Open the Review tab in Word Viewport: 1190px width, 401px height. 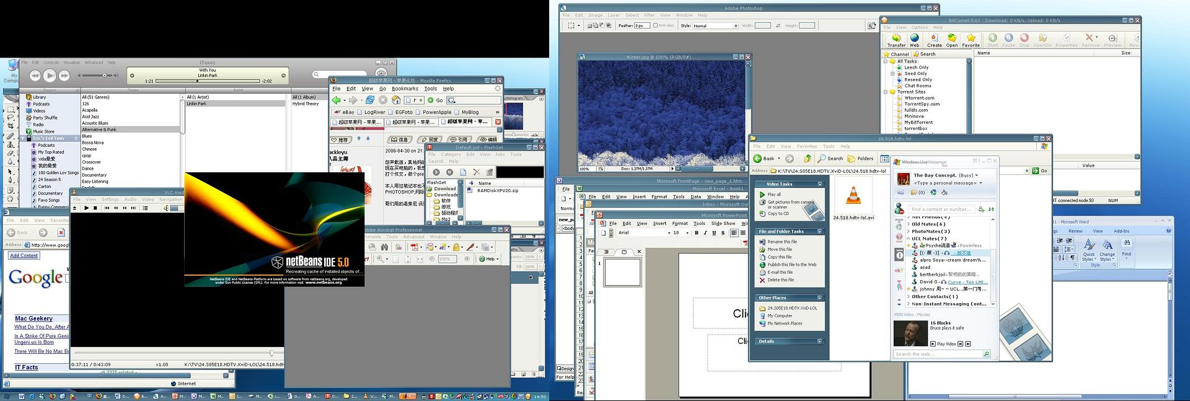tap(1075, 231)
